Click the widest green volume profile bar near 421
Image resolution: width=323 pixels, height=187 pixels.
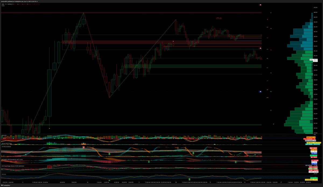click(x=298, y=124)
